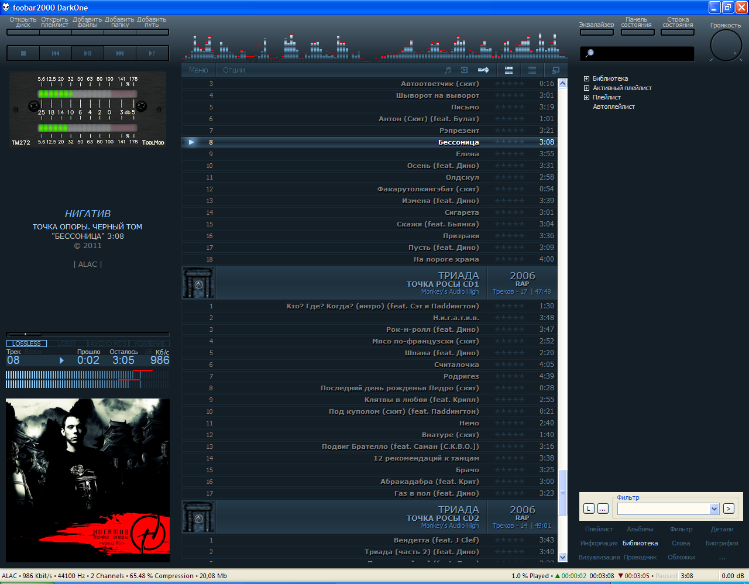Switch to plain list view icon
The height and width of the screenshot is (584, 749).
(532, 70)
